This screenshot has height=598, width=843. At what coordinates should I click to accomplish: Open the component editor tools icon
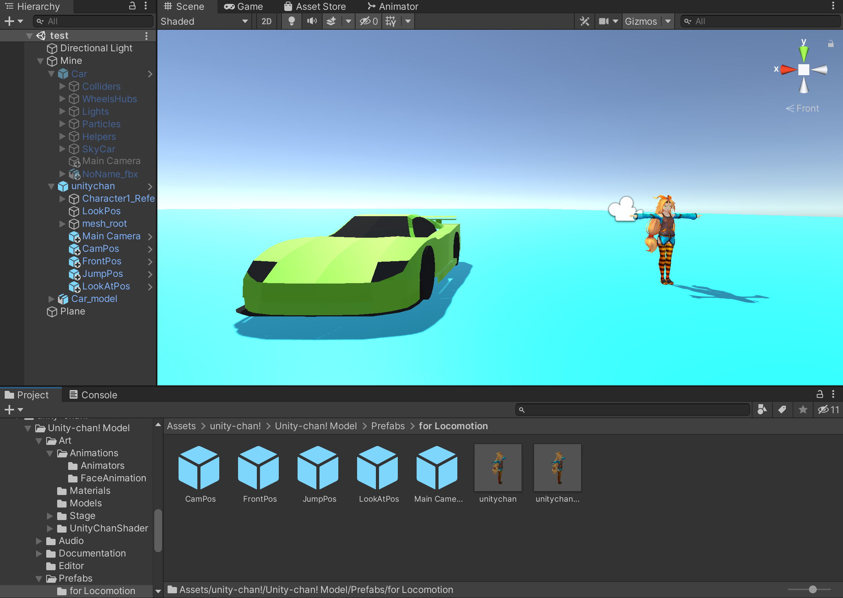[x=584, y=21]
